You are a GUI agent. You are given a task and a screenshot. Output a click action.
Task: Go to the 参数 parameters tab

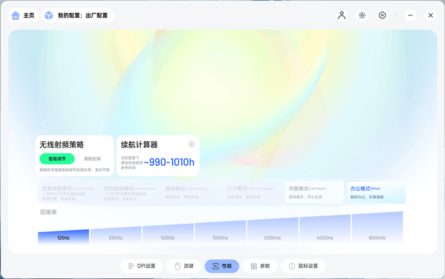(x=260, y=266)
